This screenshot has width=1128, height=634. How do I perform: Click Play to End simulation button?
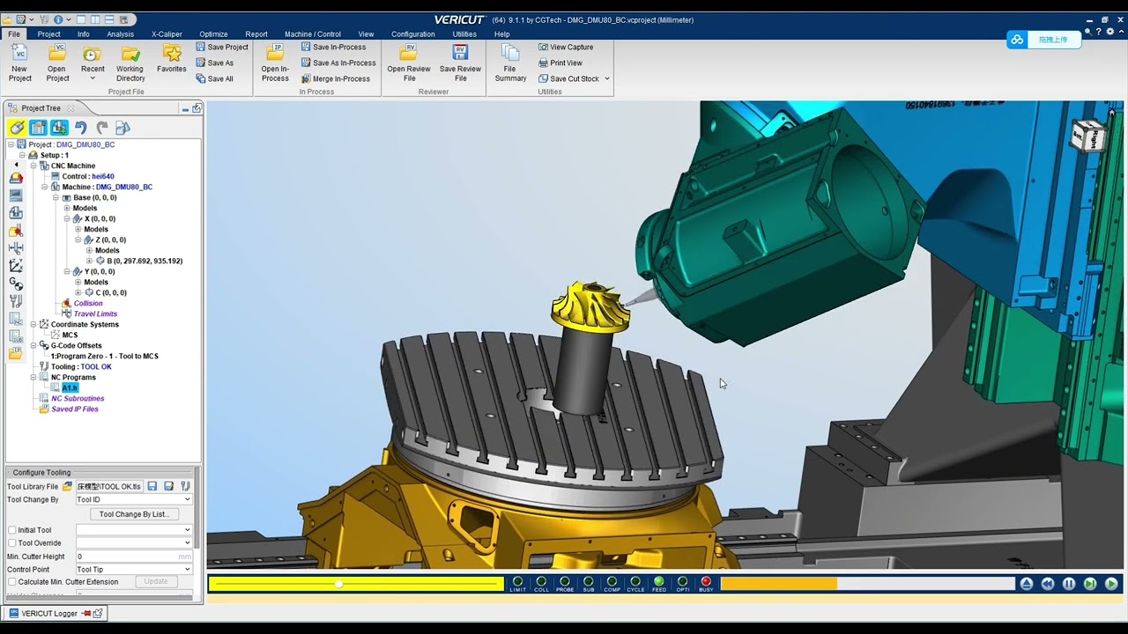(x=1111, y=584)
